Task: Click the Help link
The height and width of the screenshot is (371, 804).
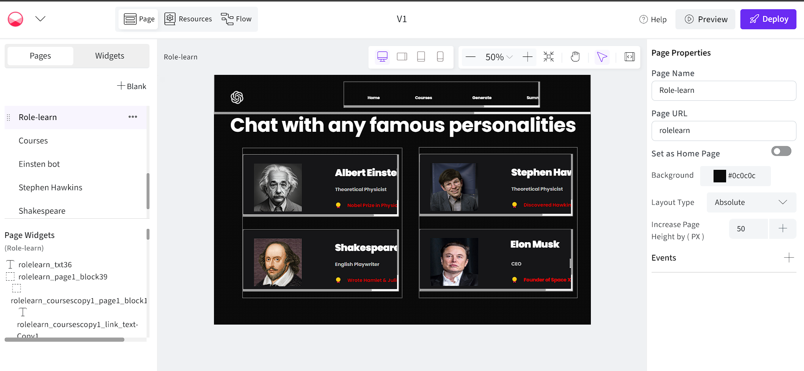Action: coord(653,19)
